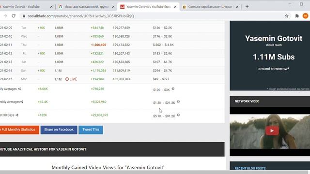Click the Recent Blog Posts heading
This screenshot has width=310, height=174.
[x=250, y=168]
